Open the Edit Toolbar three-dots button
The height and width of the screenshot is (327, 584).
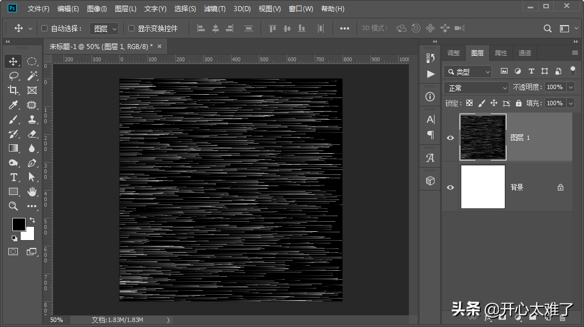[32, 206]
